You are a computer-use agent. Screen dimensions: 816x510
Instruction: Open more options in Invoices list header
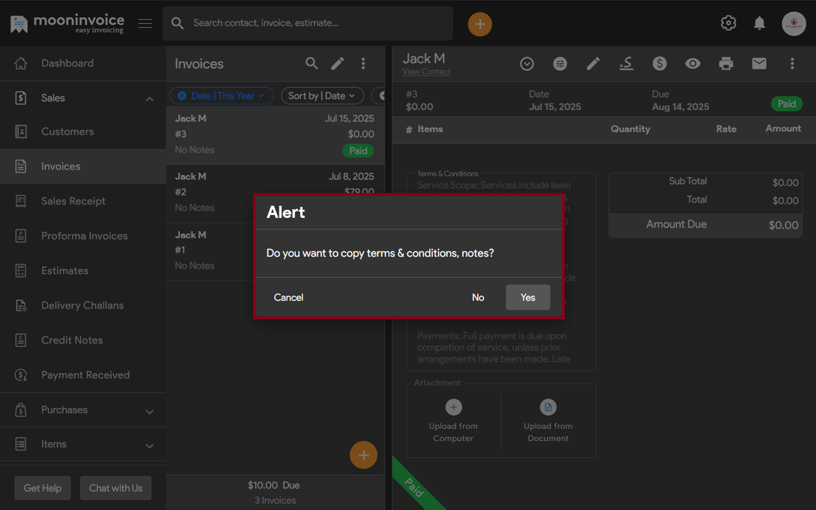tap(363, 63)
